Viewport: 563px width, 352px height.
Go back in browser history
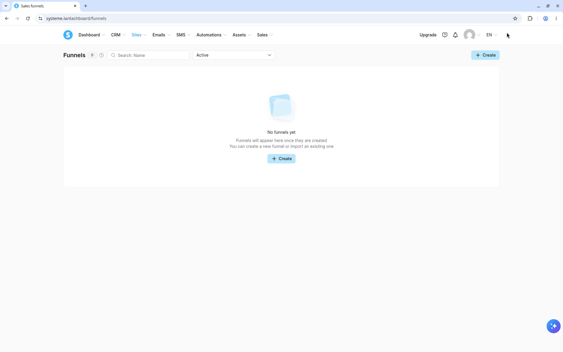[x=7, y=18]
